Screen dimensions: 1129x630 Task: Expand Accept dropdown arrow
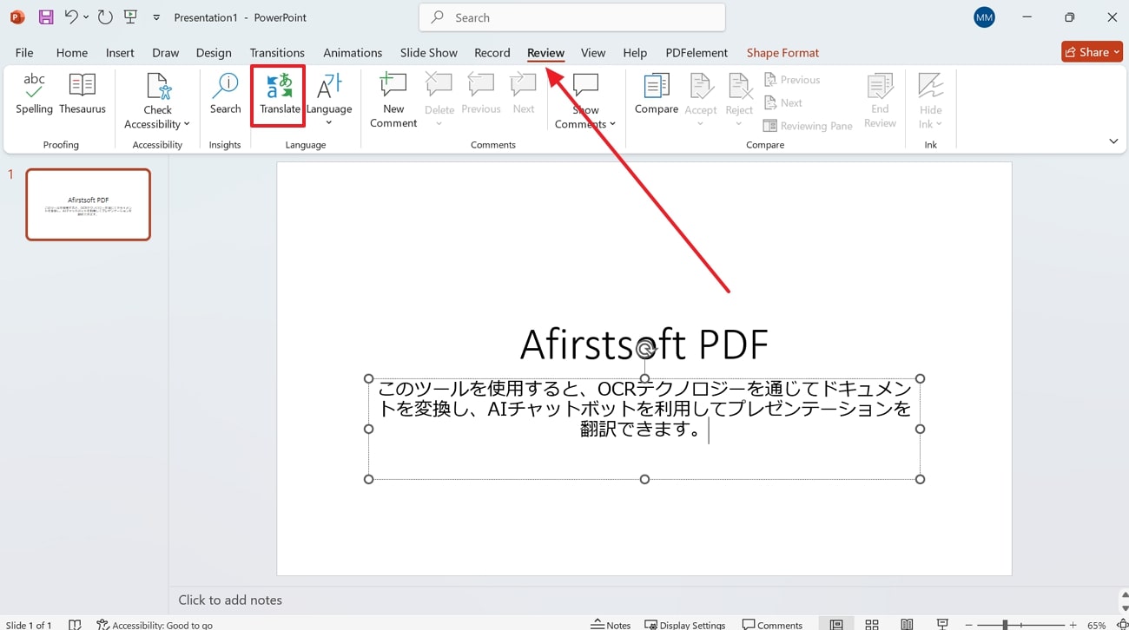pyautogui.click(x=701, y=123)
